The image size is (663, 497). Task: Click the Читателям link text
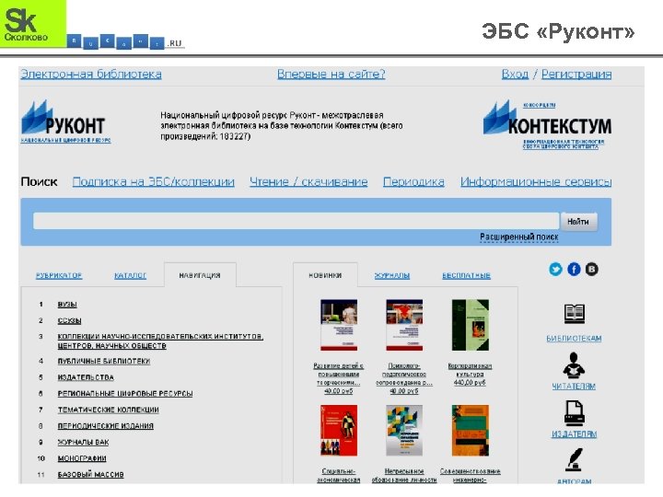pyautogui.click(x=574, y=387)
